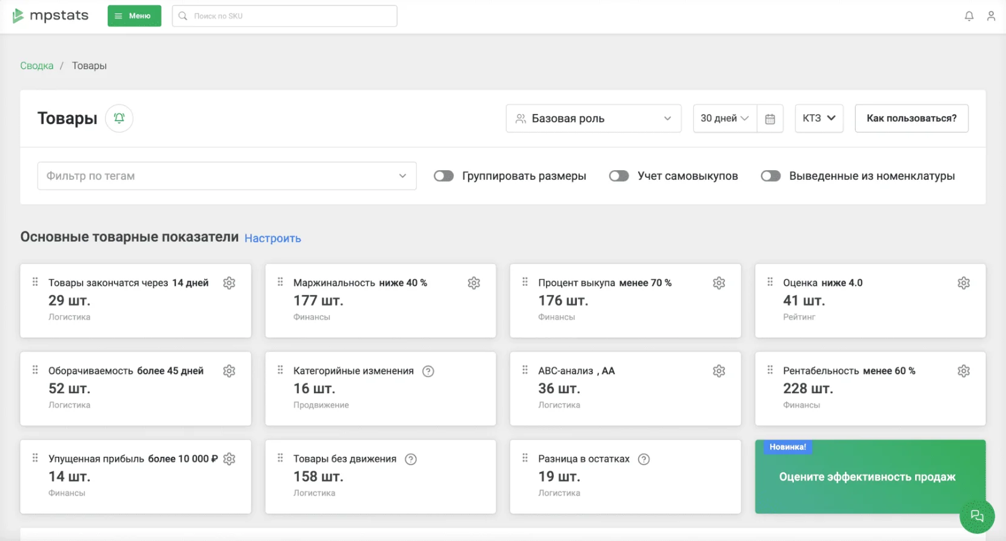Expand the Базовая роль dropdown

593,119
